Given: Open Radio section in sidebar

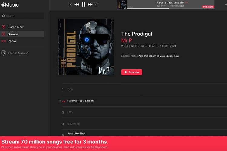Looking at the screenshot, I should 22,41.
